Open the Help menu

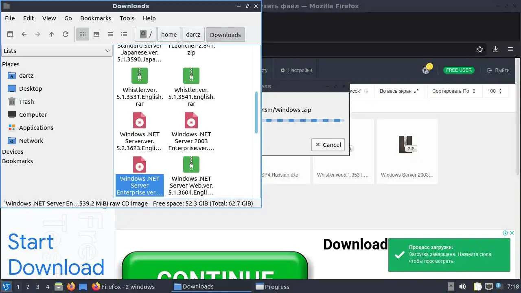(x=149, y=18)
